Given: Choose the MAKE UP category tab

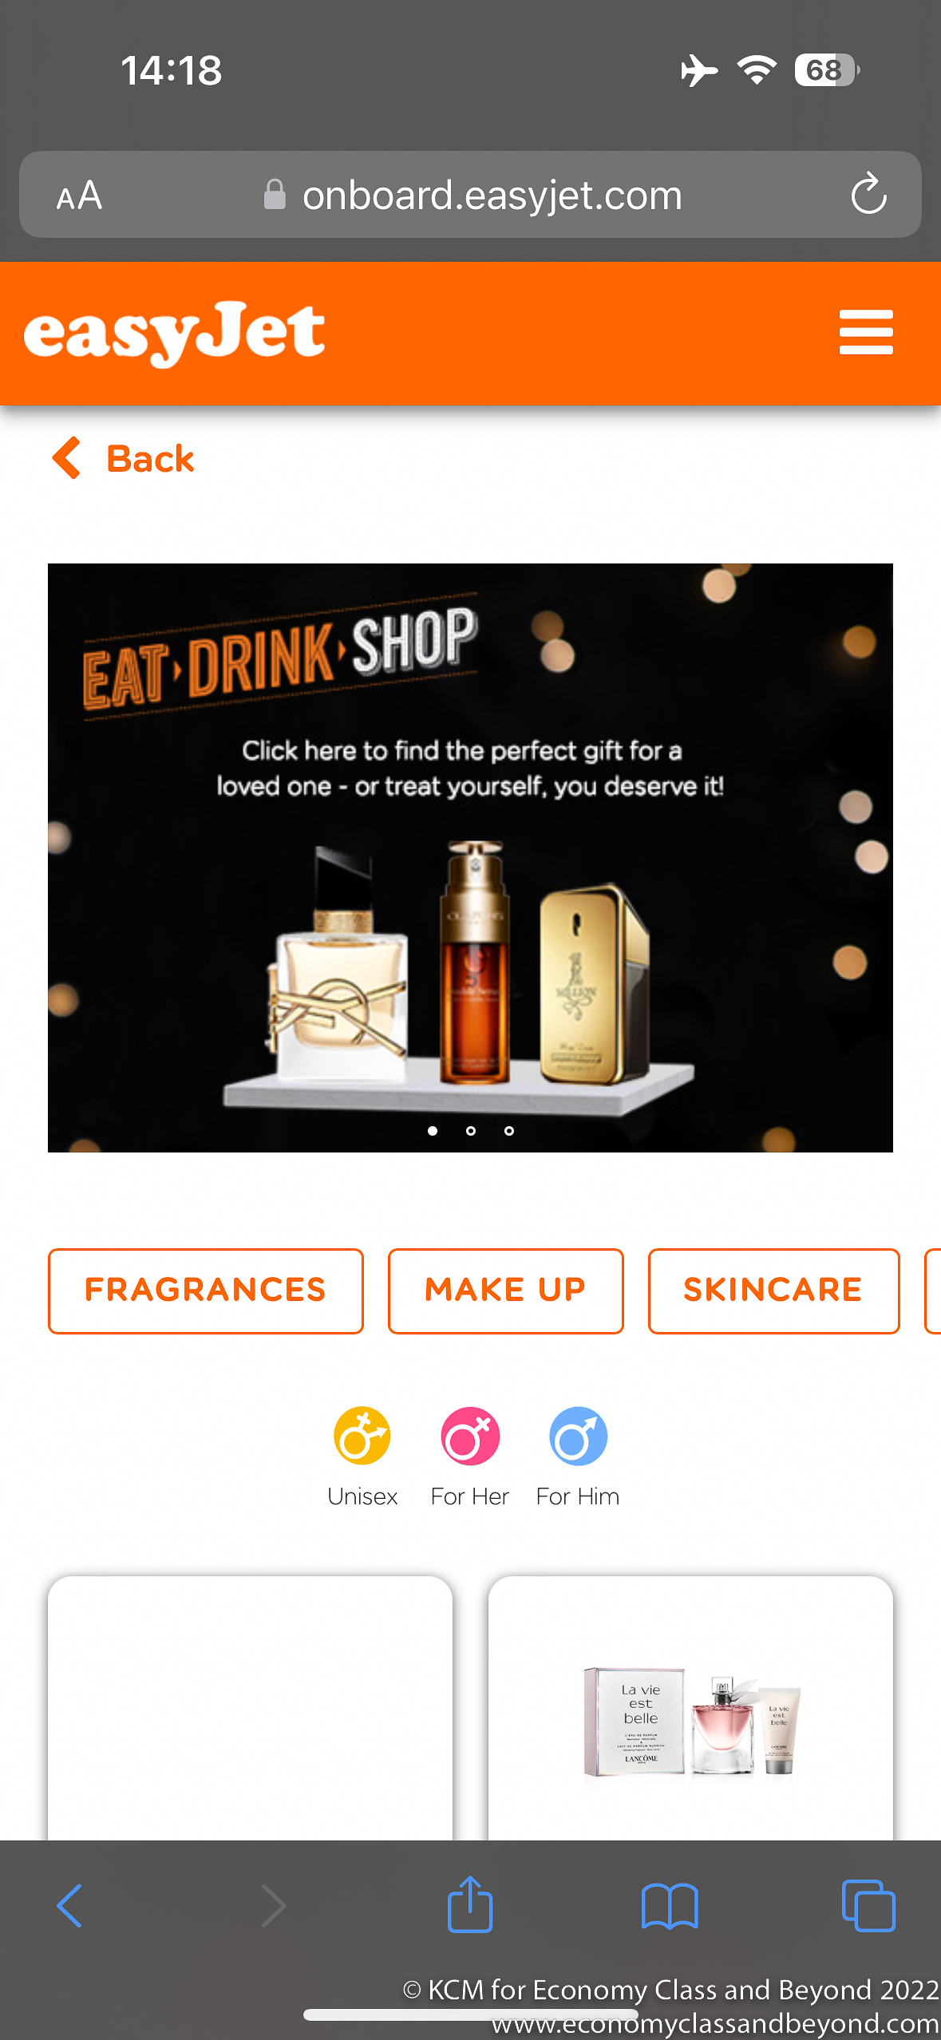Looking at the screenshot, I should tap(505, 1291).
